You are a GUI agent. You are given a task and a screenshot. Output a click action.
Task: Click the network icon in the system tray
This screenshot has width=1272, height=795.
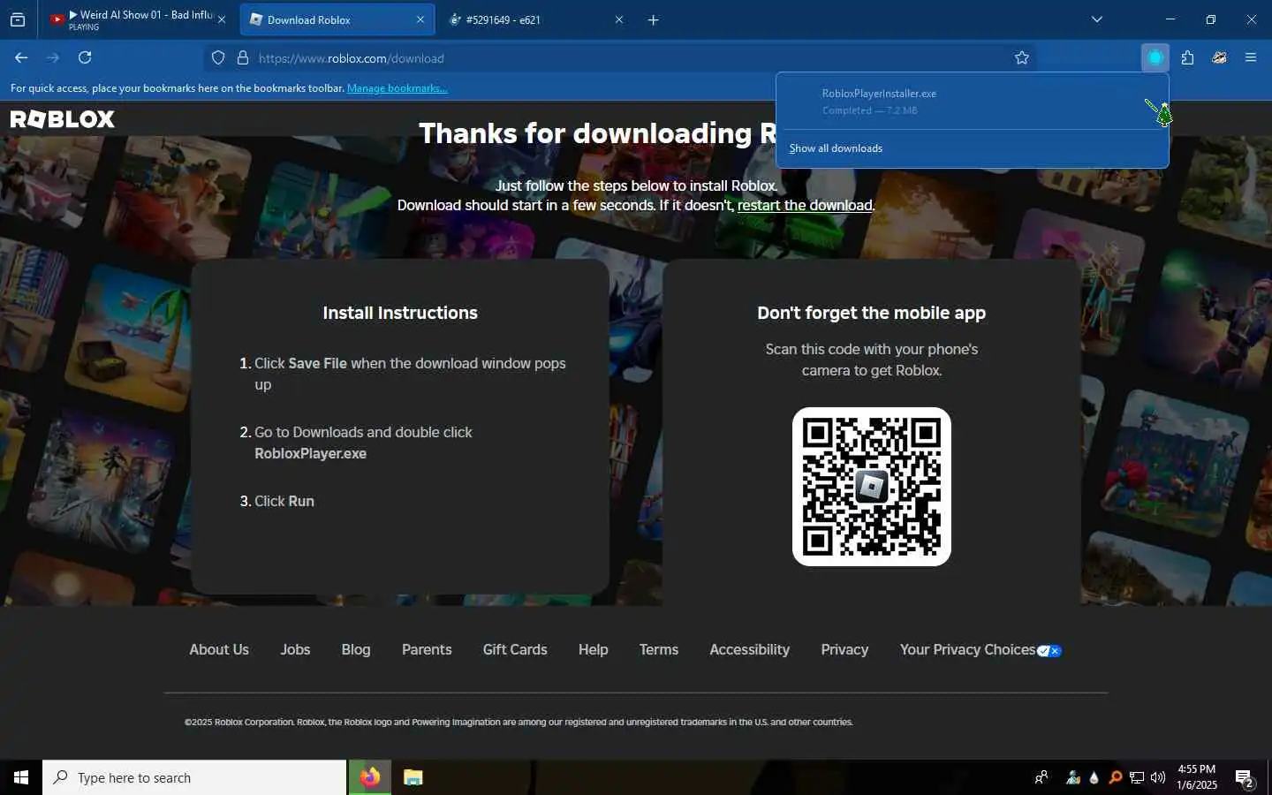click(x=1137, y=777)
